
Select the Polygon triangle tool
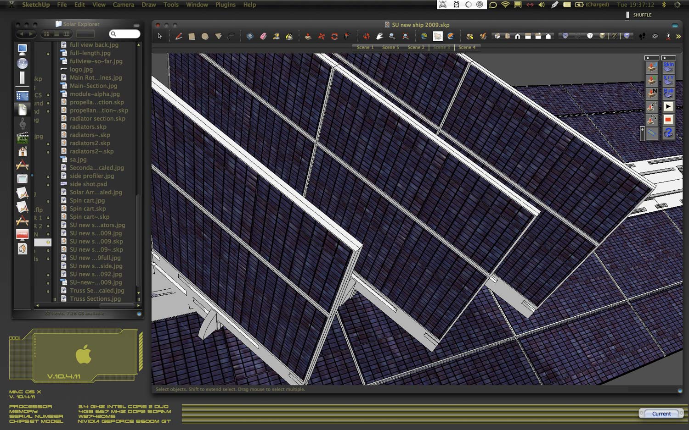point(218,36)
